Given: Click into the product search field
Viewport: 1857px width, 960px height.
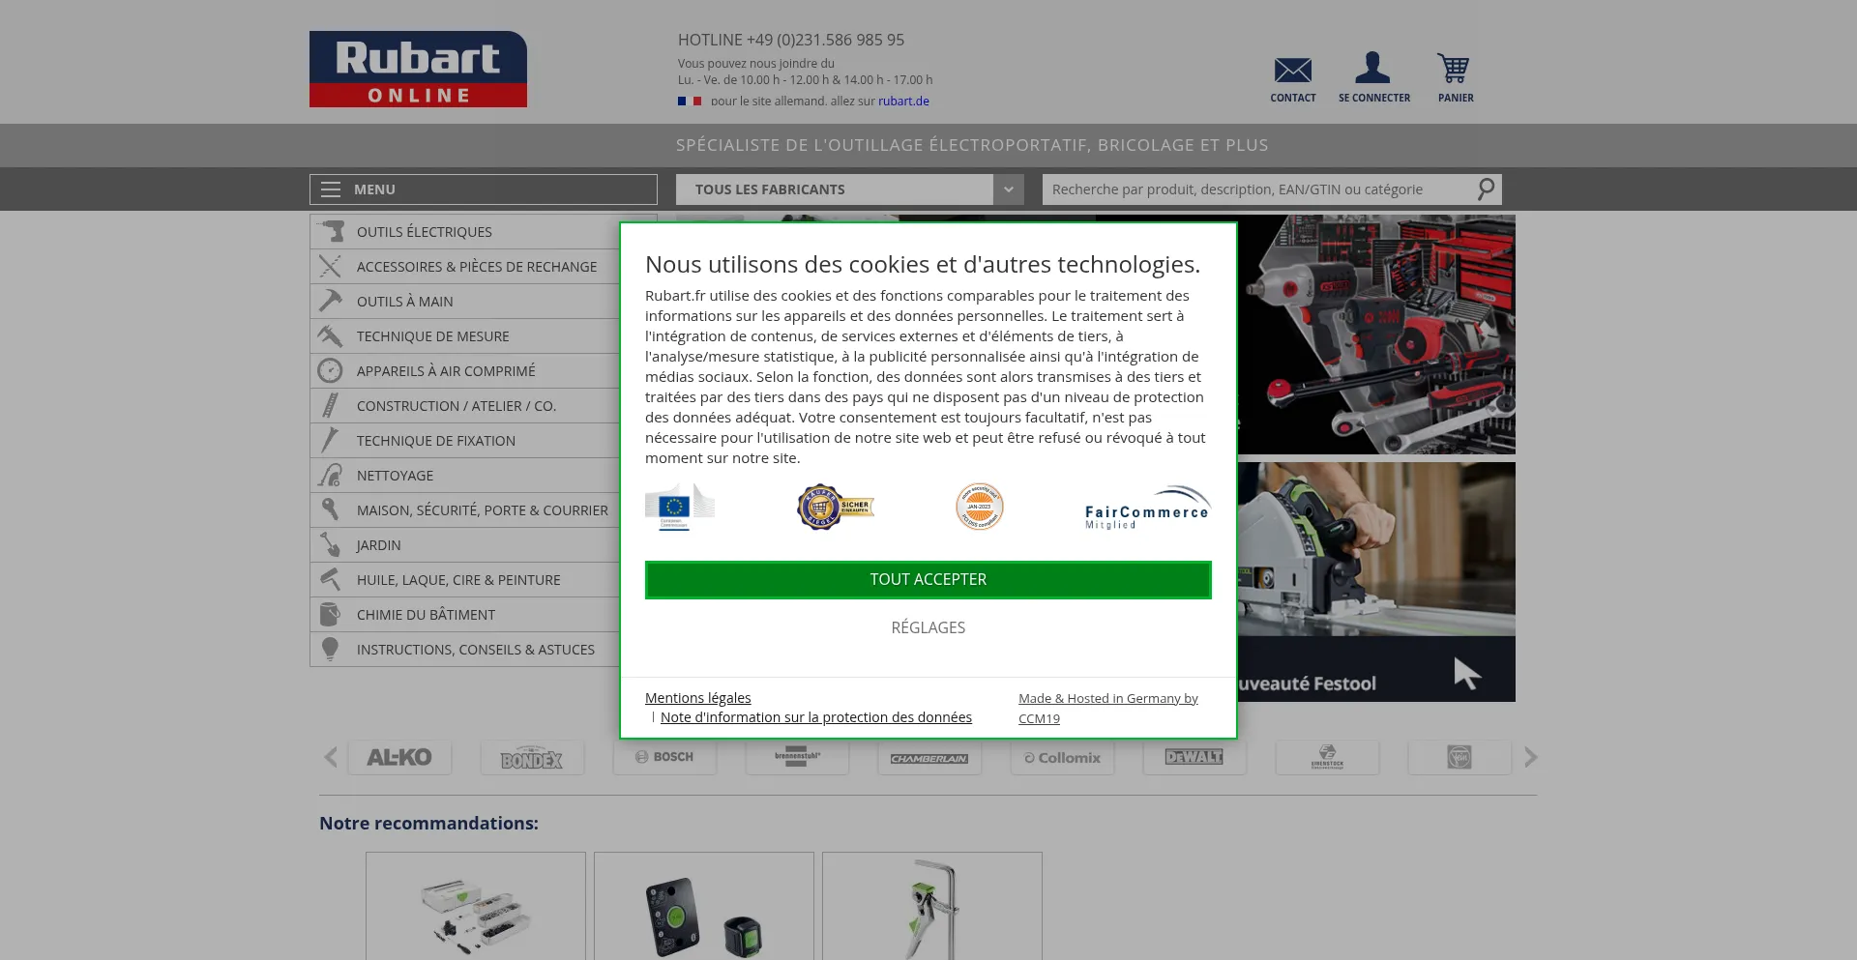Looking at the screenshot, I should point(1257,189).
